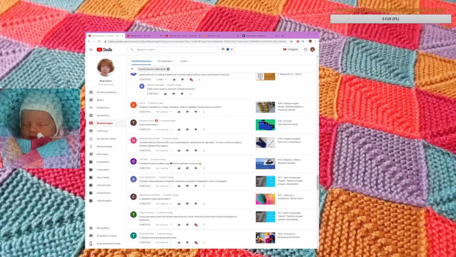The width and height of the screenshot is (456, 257).
Task: Expand 'Нет ответов' under Katy's comment
Action: (x=164, y=112)
